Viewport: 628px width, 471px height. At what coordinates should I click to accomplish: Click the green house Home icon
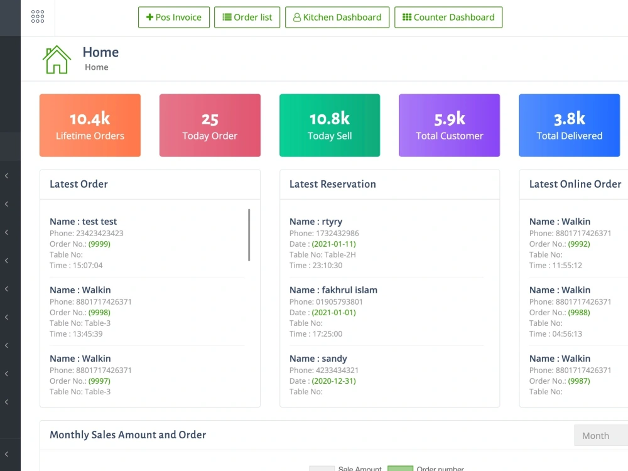[57, 59]
